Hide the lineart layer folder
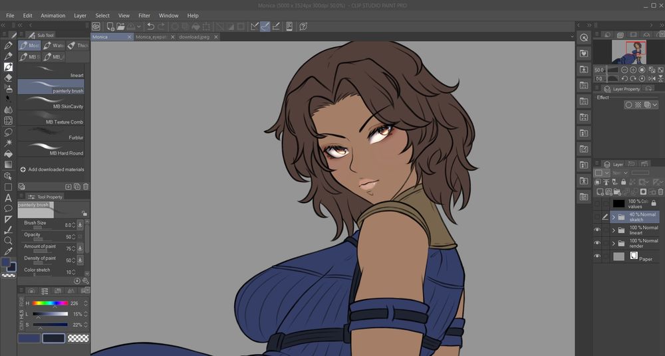This screenshot has height=356, width=665. point(597,230)
